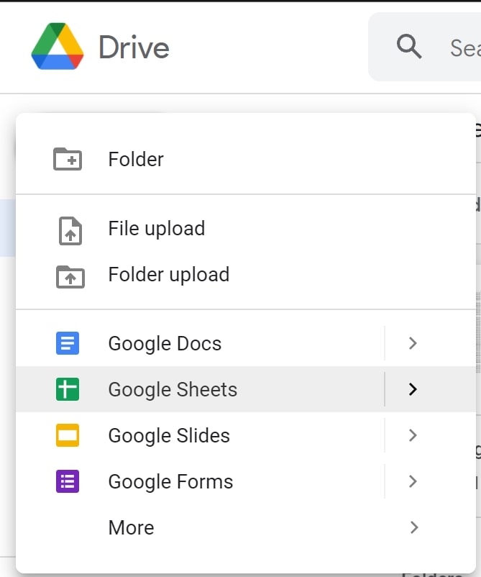Choose Folder from the New menu
Screen dimensions: 481x577
[x=246, y=159]
